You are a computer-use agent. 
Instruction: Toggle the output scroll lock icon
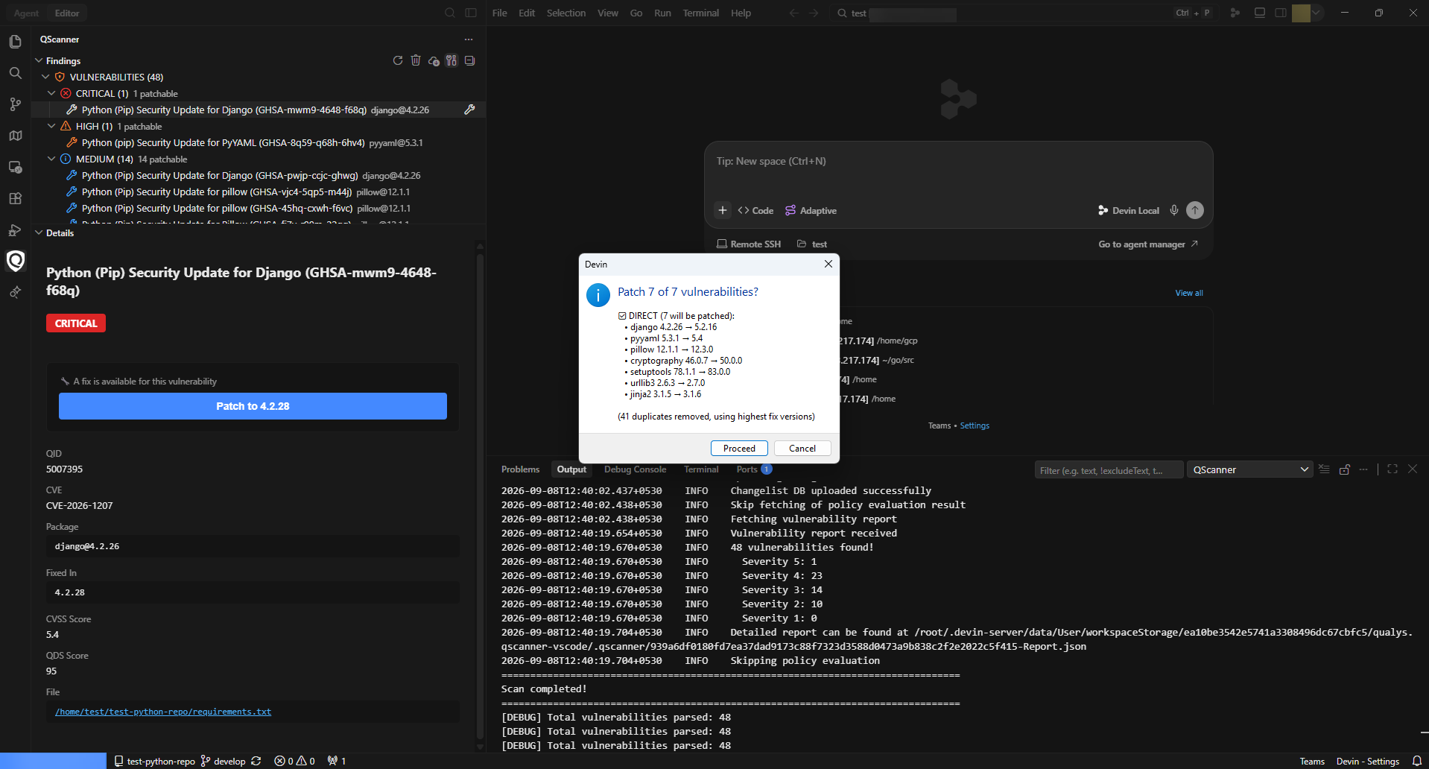tap(1345, 469)
